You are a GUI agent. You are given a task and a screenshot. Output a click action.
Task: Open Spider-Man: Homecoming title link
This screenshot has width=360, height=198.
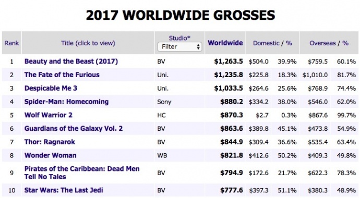click(66, 102)
